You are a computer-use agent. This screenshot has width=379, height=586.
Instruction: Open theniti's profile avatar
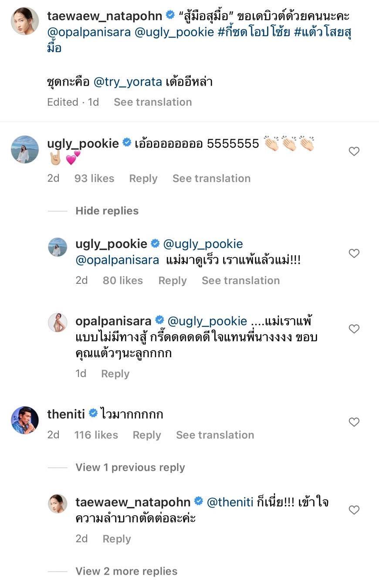(x=24, y=420)
